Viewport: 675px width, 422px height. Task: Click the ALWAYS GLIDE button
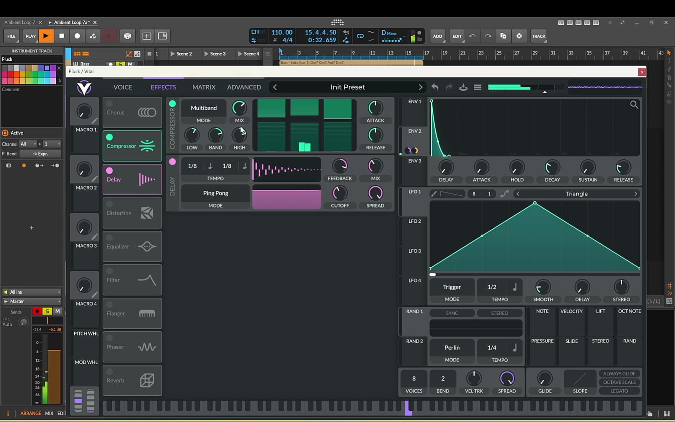tap(619, 373)
